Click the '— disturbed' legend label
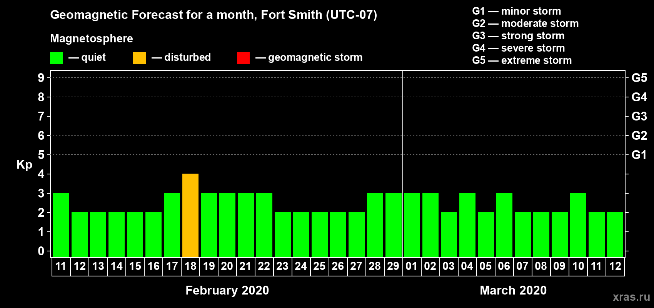 point(181,58)
